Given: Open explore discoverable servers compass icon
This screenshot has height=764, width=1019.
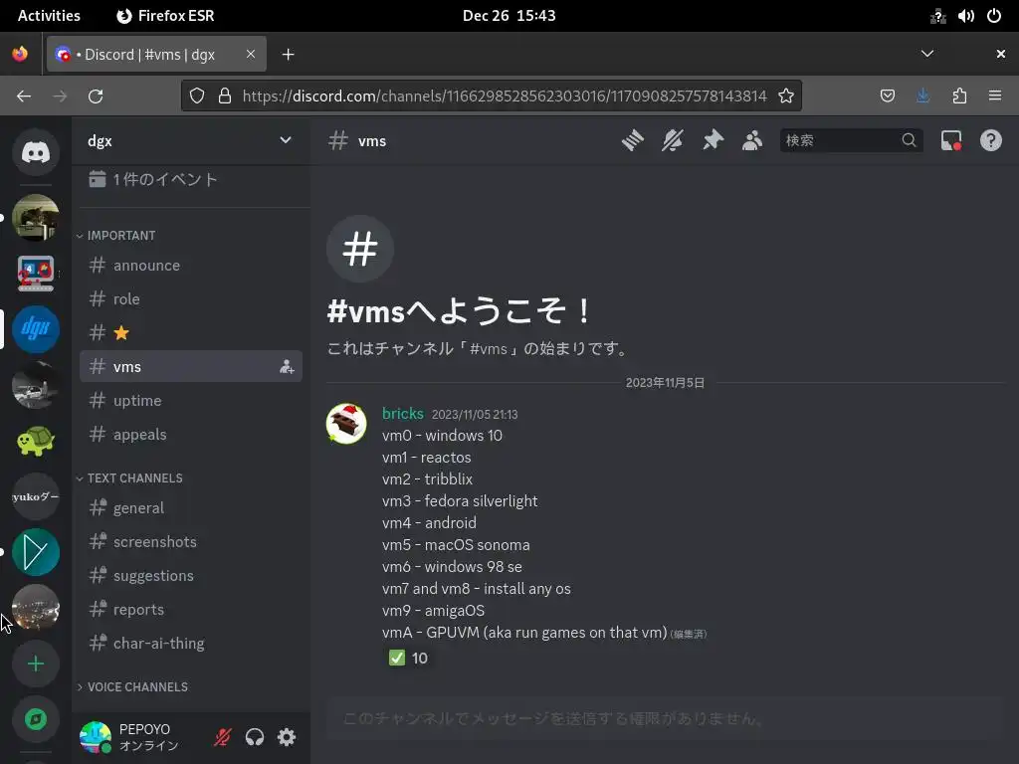Looking at the screenshot, I should coord(36,719).
